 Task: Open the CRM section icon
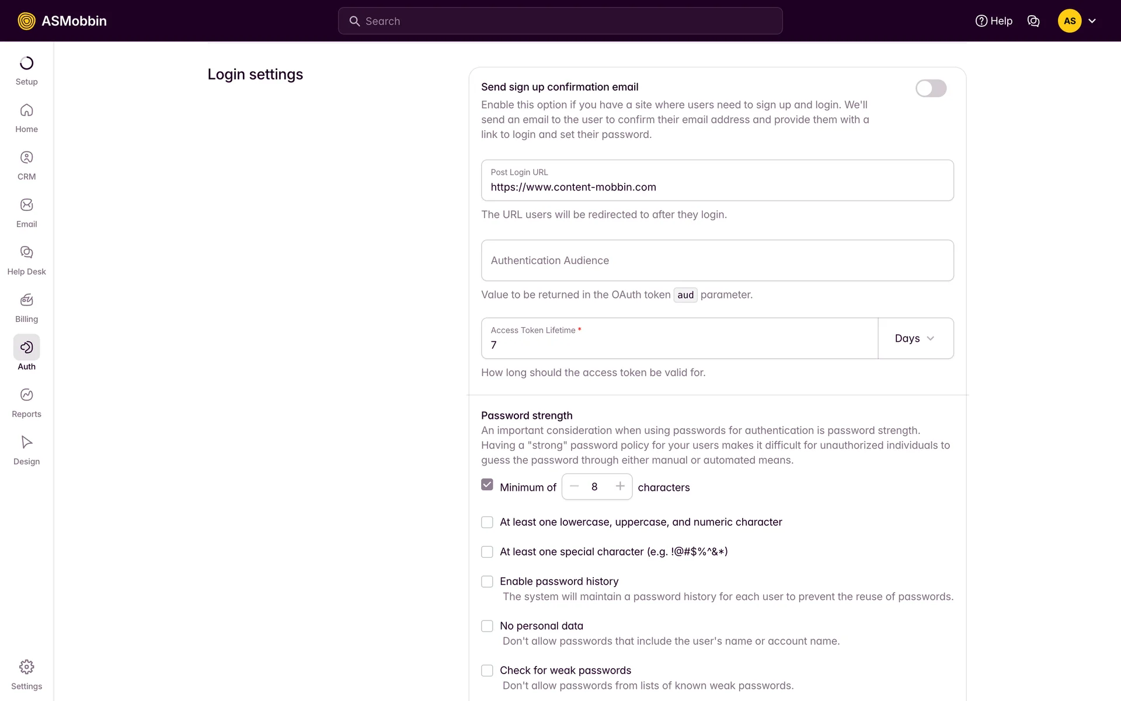[x=26, y=158]
